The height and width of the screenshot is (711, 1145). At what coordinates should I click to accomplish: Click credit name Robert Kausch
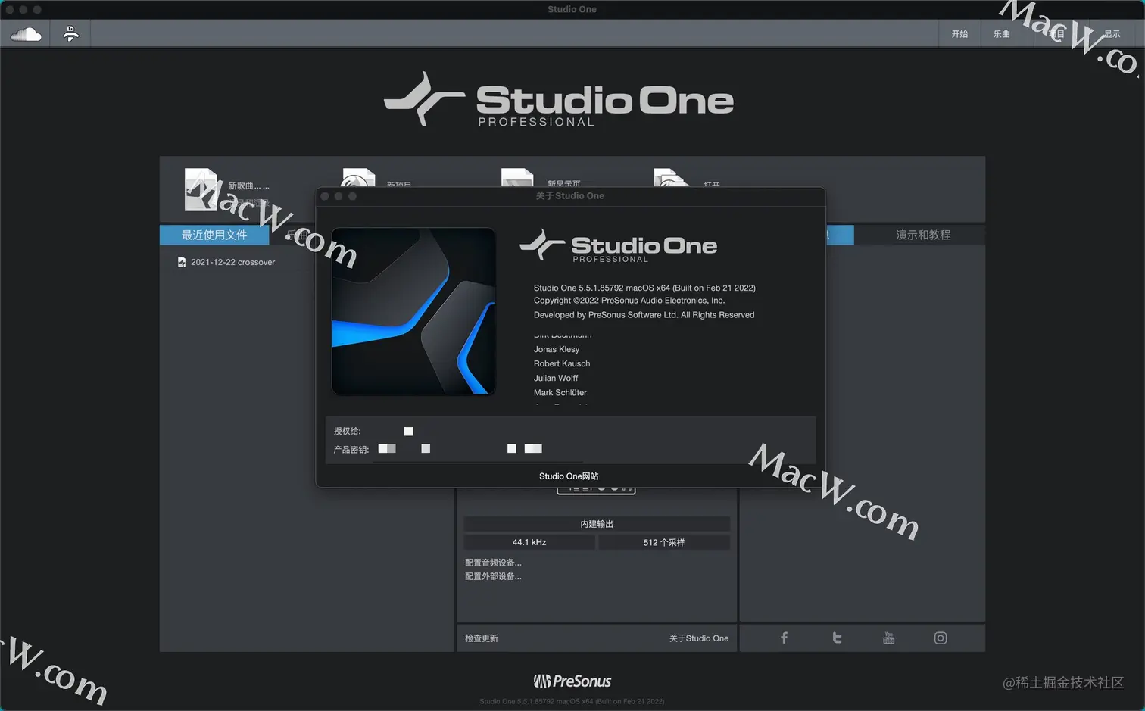point(562,363)
